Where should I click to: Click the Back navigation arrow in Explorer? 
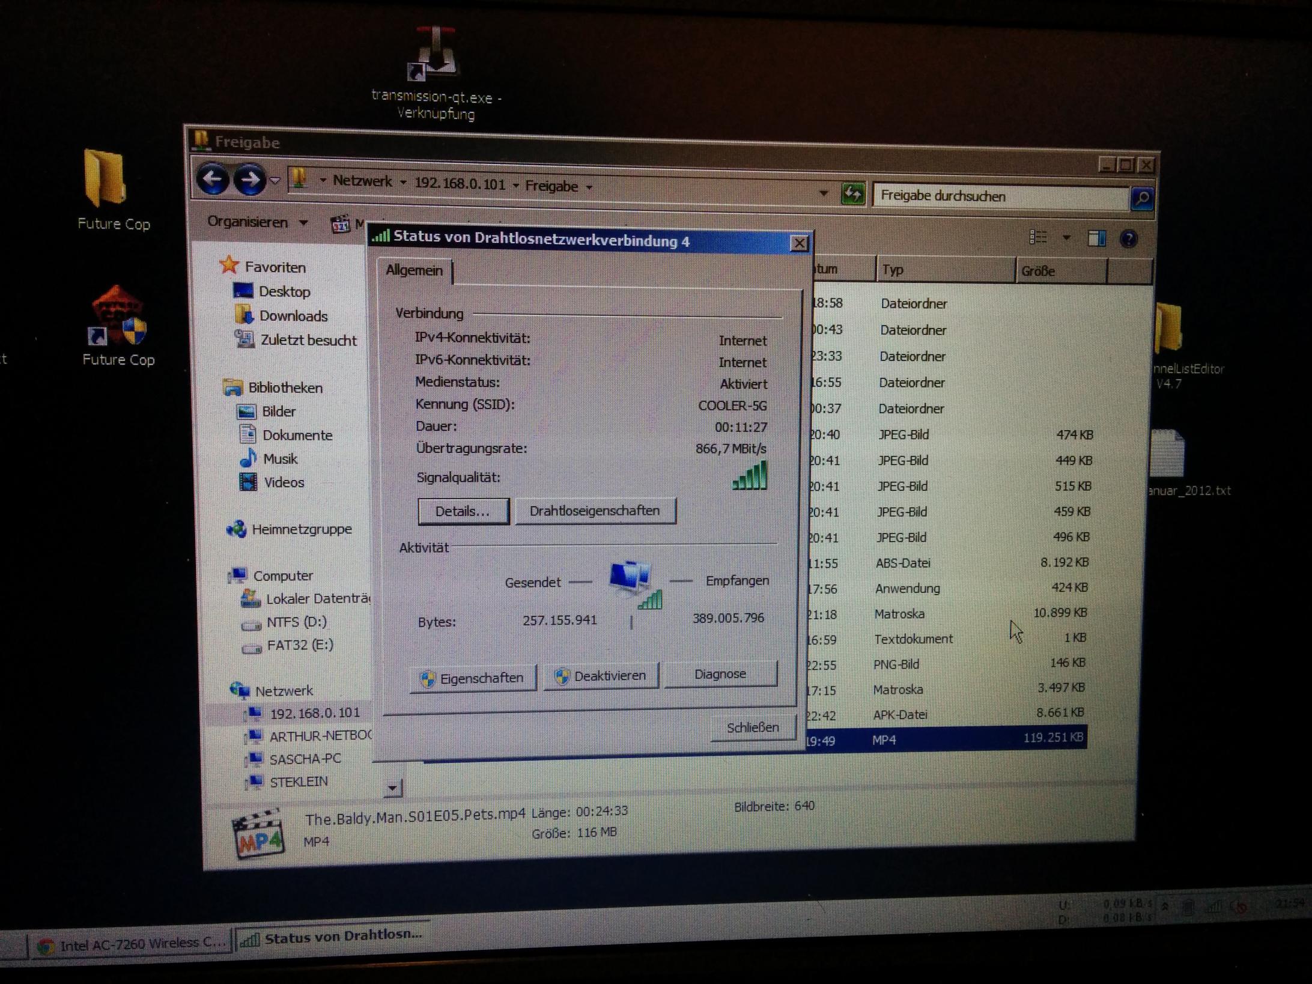212,178
